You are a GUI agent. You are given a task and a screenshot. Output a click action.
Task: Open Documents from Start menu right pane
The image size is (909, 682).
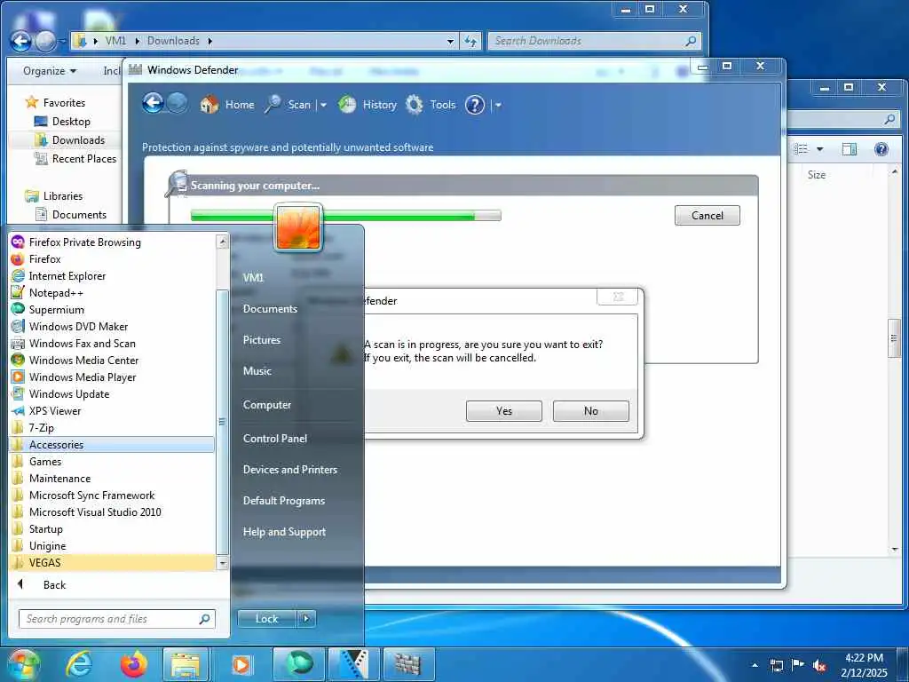[270, 308]
